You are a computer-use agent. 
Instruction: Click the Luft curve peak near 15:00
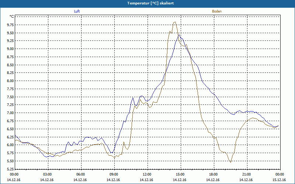pos(179,35)
